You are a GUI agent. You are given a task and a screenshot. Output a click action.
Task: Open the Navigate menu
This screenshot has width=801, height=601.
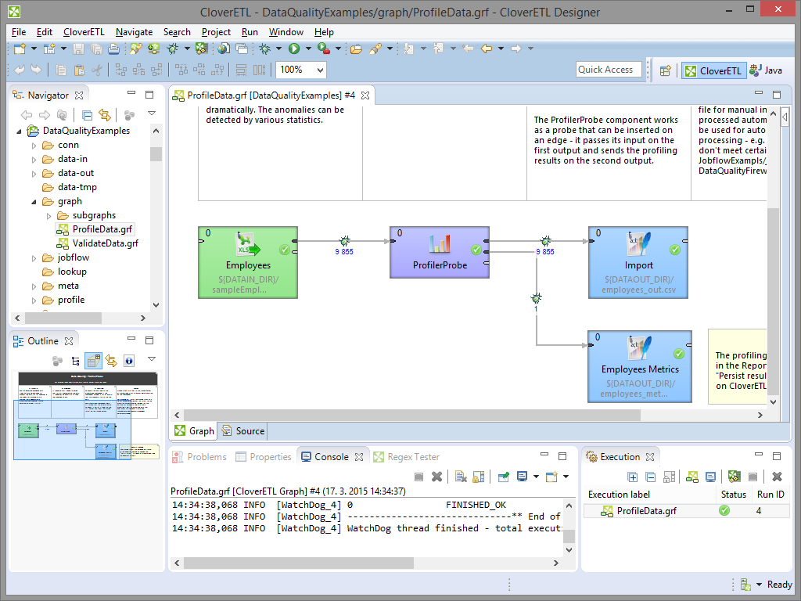[134, 32]
